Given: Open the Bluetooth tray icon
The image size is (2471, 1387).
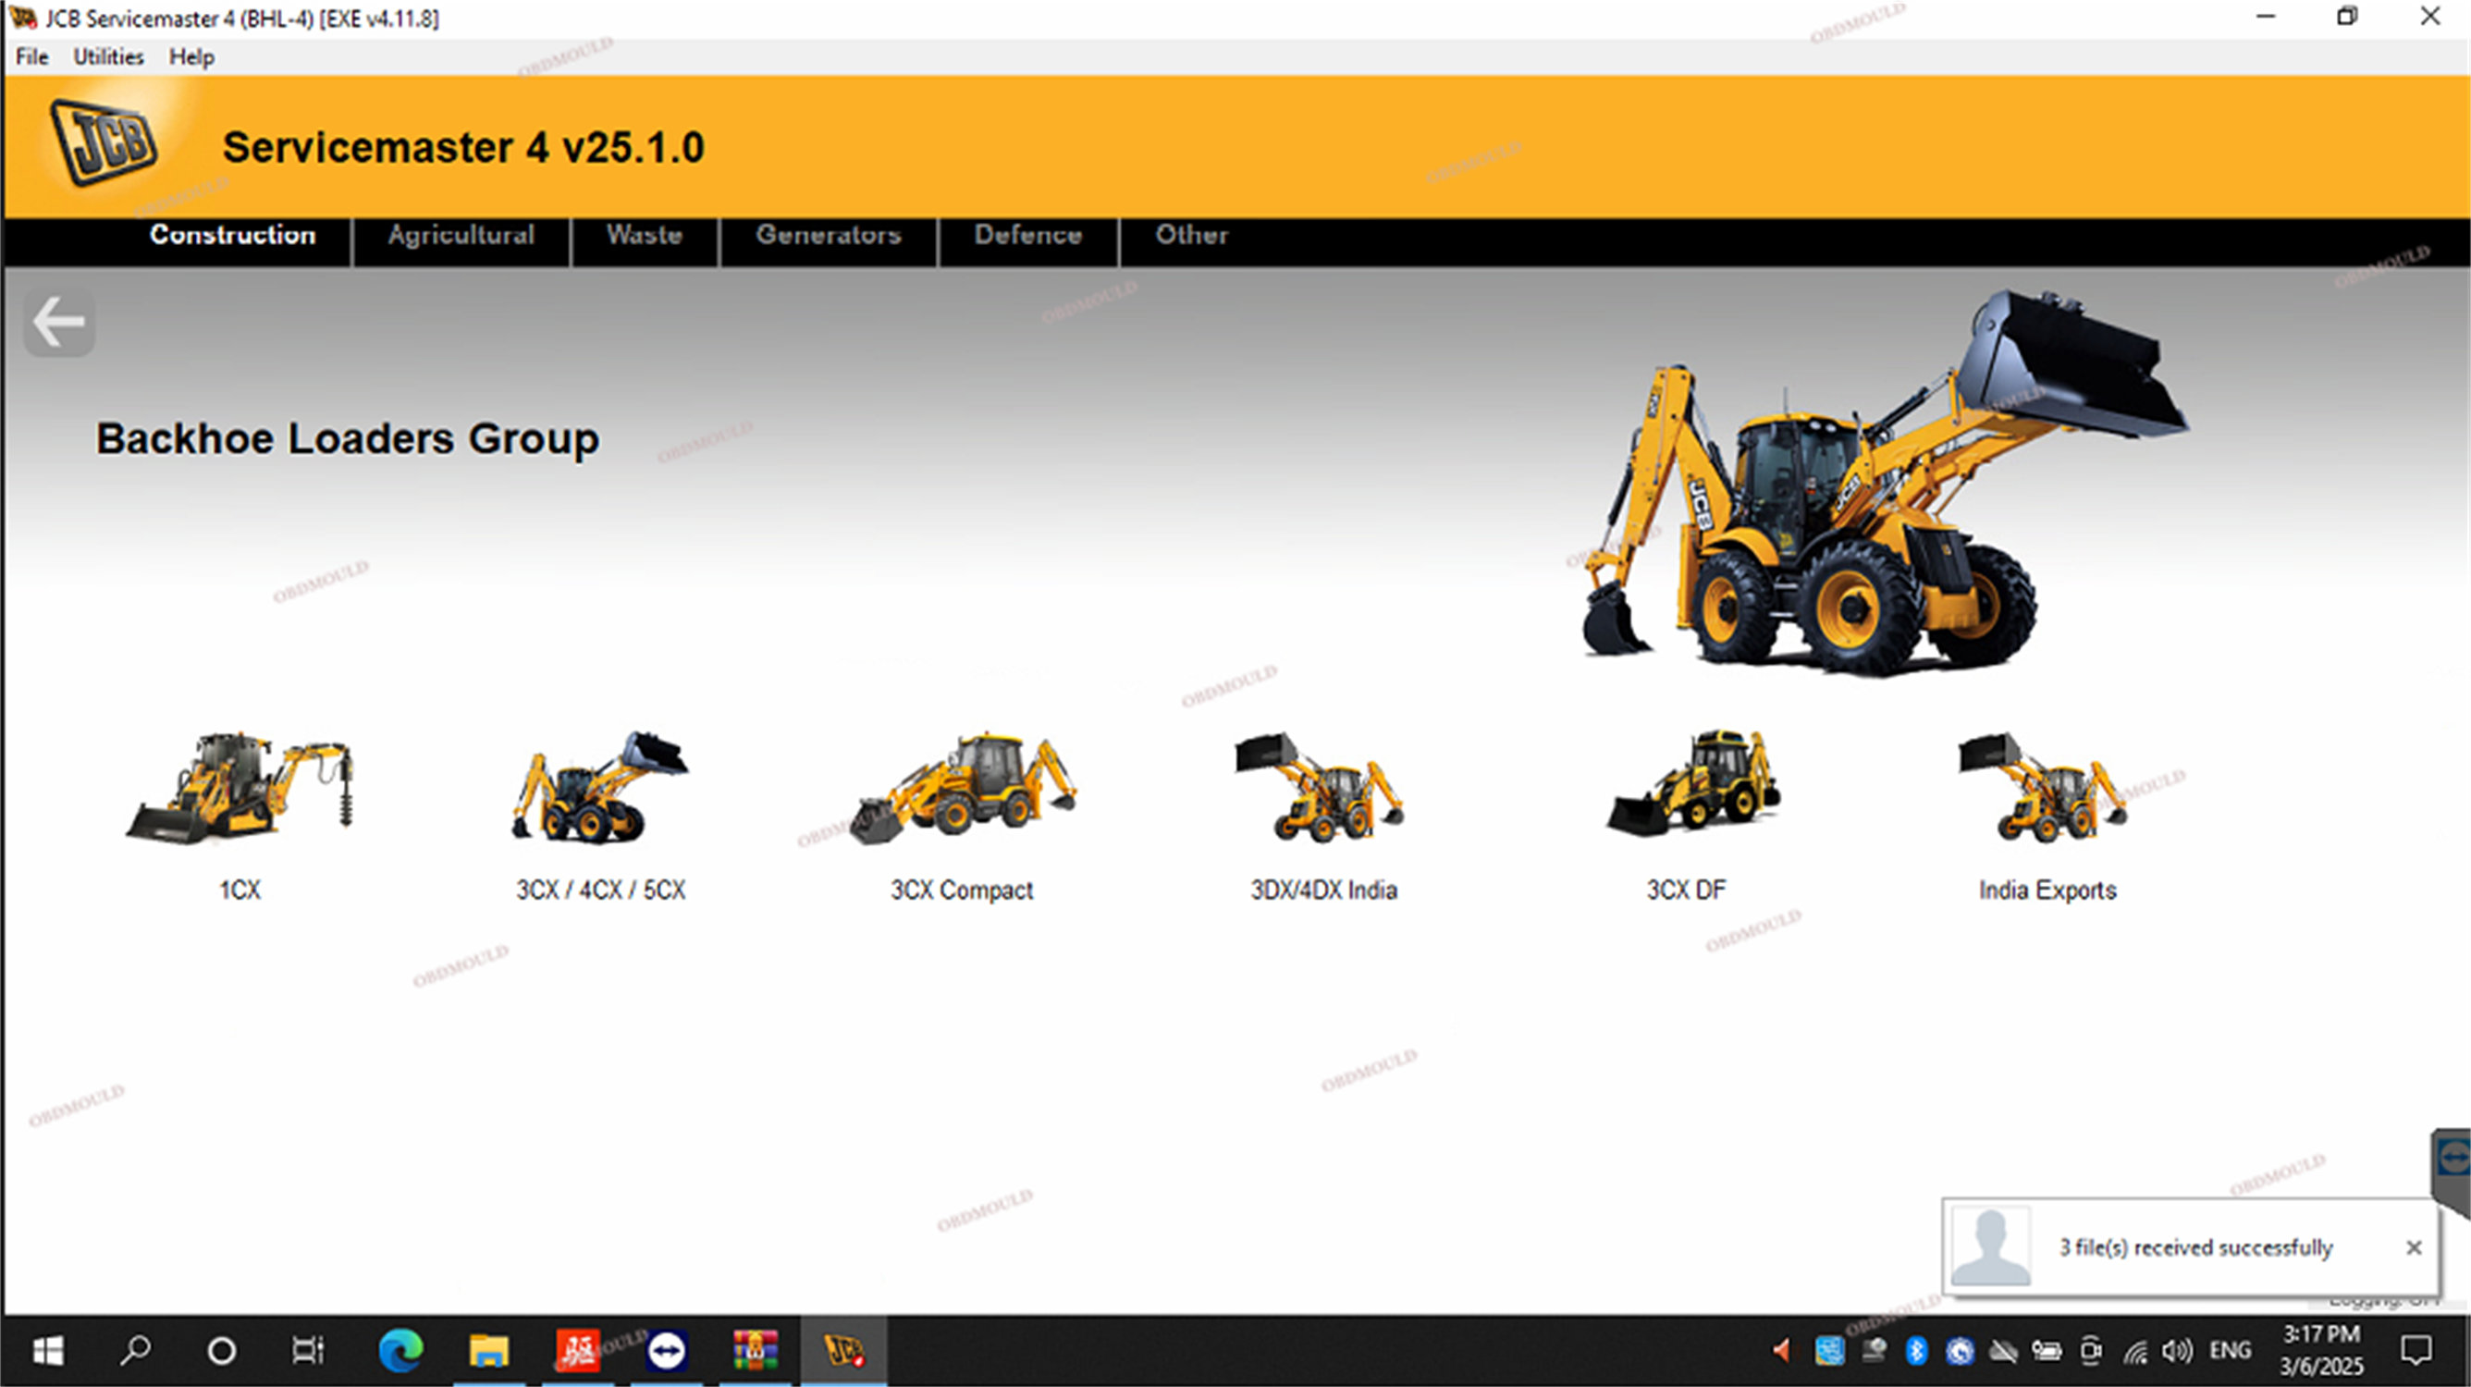Looking at the screenshot, I should [1915, 1351].
